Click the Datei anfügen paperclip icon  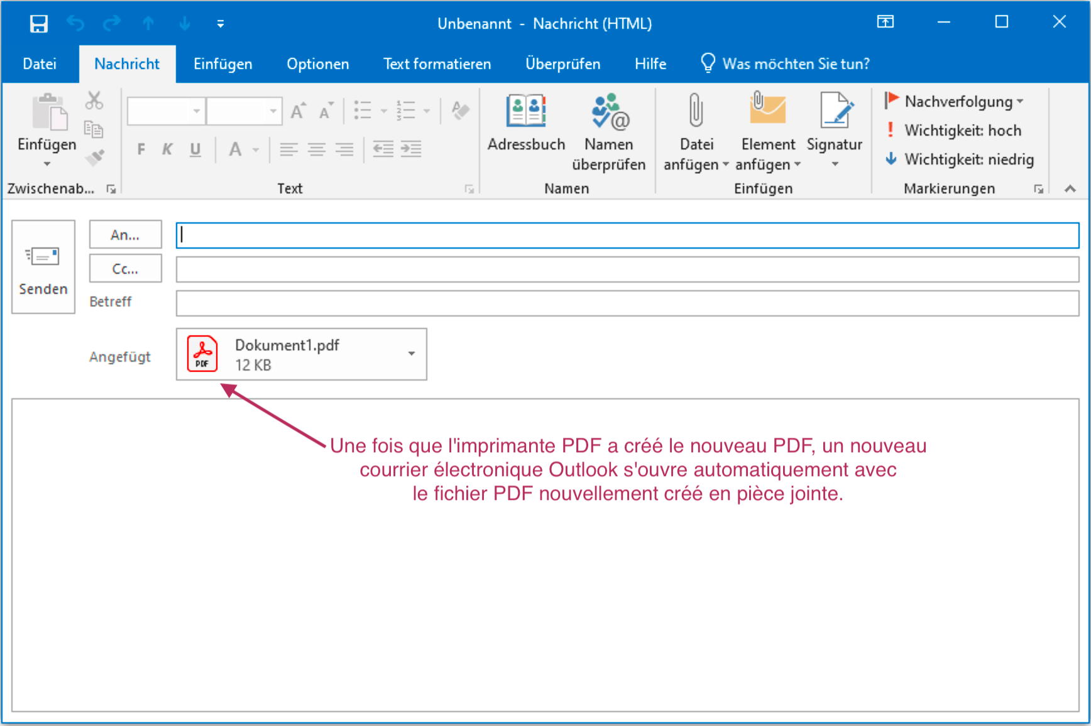[x=696, y=111]
